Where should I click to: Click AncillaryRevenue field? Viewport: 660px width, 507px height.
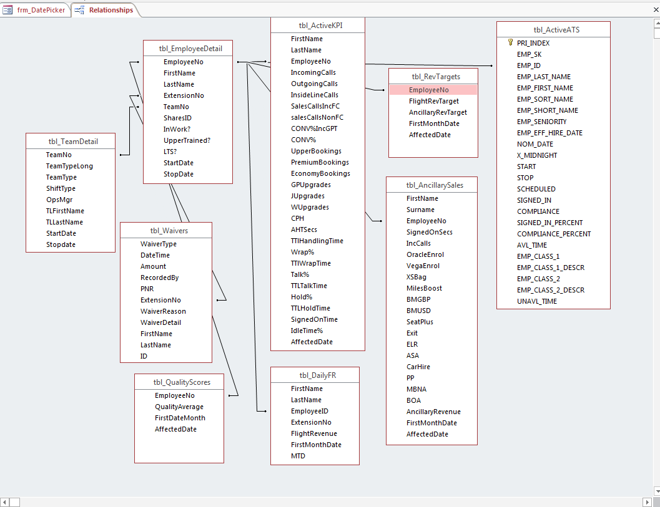coord(432,412)
